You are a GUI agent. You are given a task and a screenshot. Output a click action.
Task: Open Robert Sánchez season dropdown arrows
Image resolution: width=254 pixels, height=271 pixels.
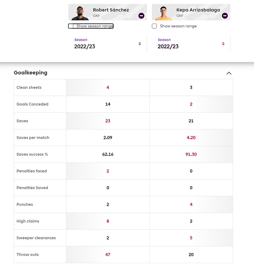pyautogui.click(x=140, y=44)
